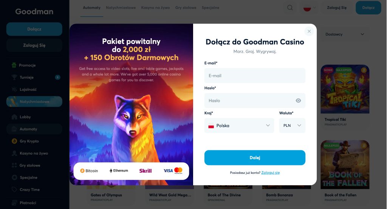Expand the Dostawcy providers dropdown
The height and width of the screenshot is (209, 387).
pyautogui.click(x=345, y=34)
